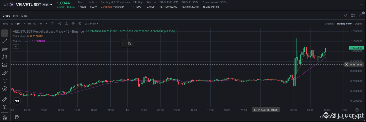Click the plus button at 0.8676495 price
366x122 pixels.
[x=346, y=64]
